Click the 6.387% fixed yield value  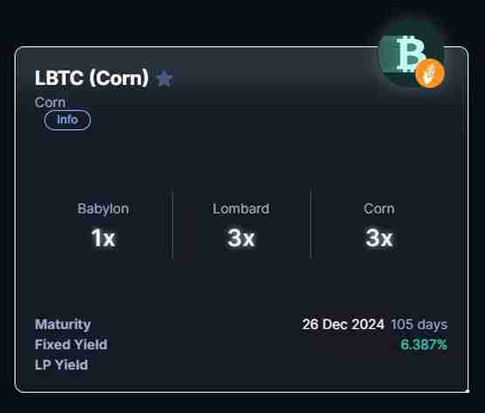click(424, 344)
